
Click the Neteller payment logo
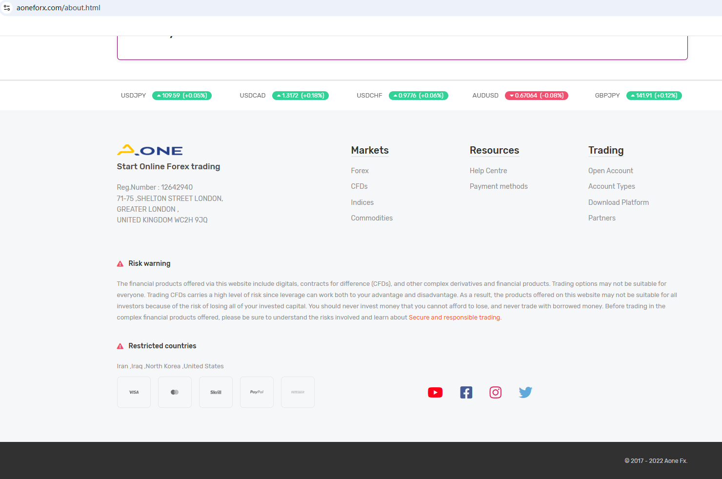tap(298, 392)
